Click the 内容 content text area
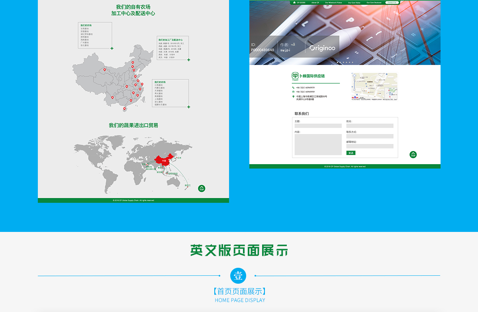 coord(318,144)
